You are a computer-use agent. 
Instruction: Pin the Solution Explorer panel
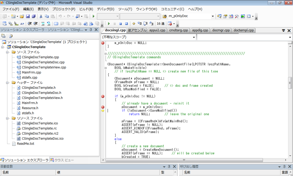coord(91,30)
